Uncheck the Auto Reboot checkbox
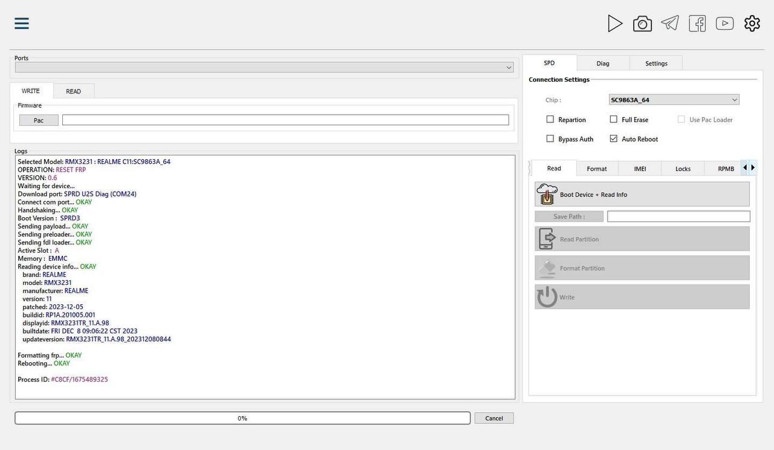774x450 pixels. (614, 139)
